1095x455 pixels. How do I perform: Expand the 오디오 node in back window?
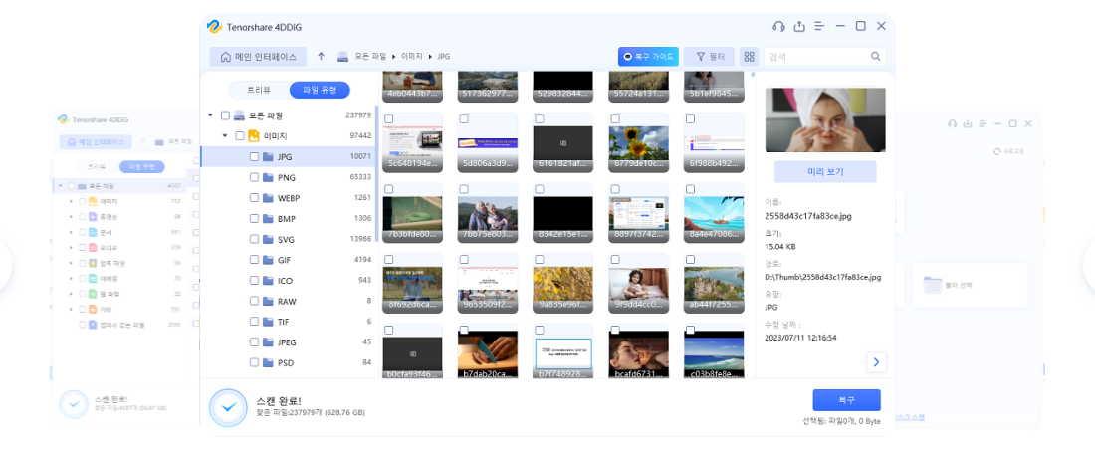click(72, 248)
